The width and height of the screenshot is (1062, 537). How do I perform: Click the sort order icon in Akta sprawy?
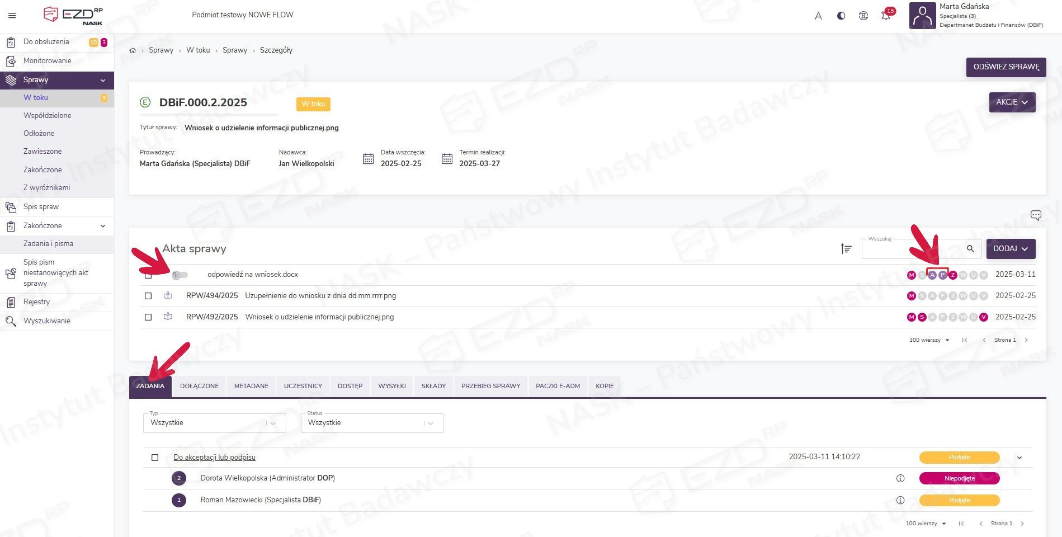coord(846,249)
